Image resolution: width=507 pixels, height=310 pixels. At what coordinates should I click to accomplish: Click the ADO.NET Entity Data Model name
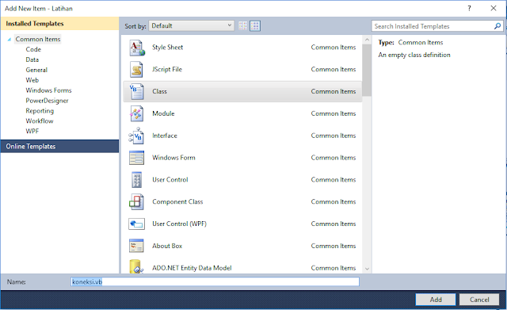coord(192,268)
